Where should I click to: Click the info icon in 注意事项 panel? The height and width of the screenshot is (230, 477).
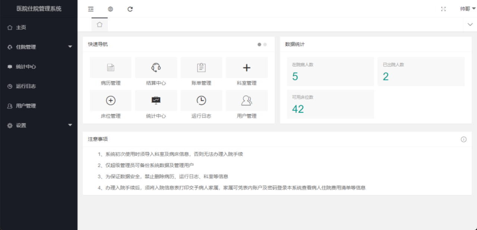point(464,140)
